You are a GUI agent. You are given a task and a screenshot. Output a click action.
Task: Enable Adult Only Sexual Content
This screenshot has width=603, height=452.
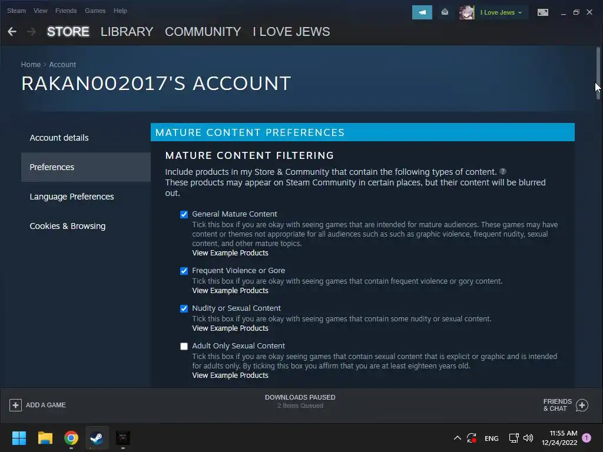(184, 346)
